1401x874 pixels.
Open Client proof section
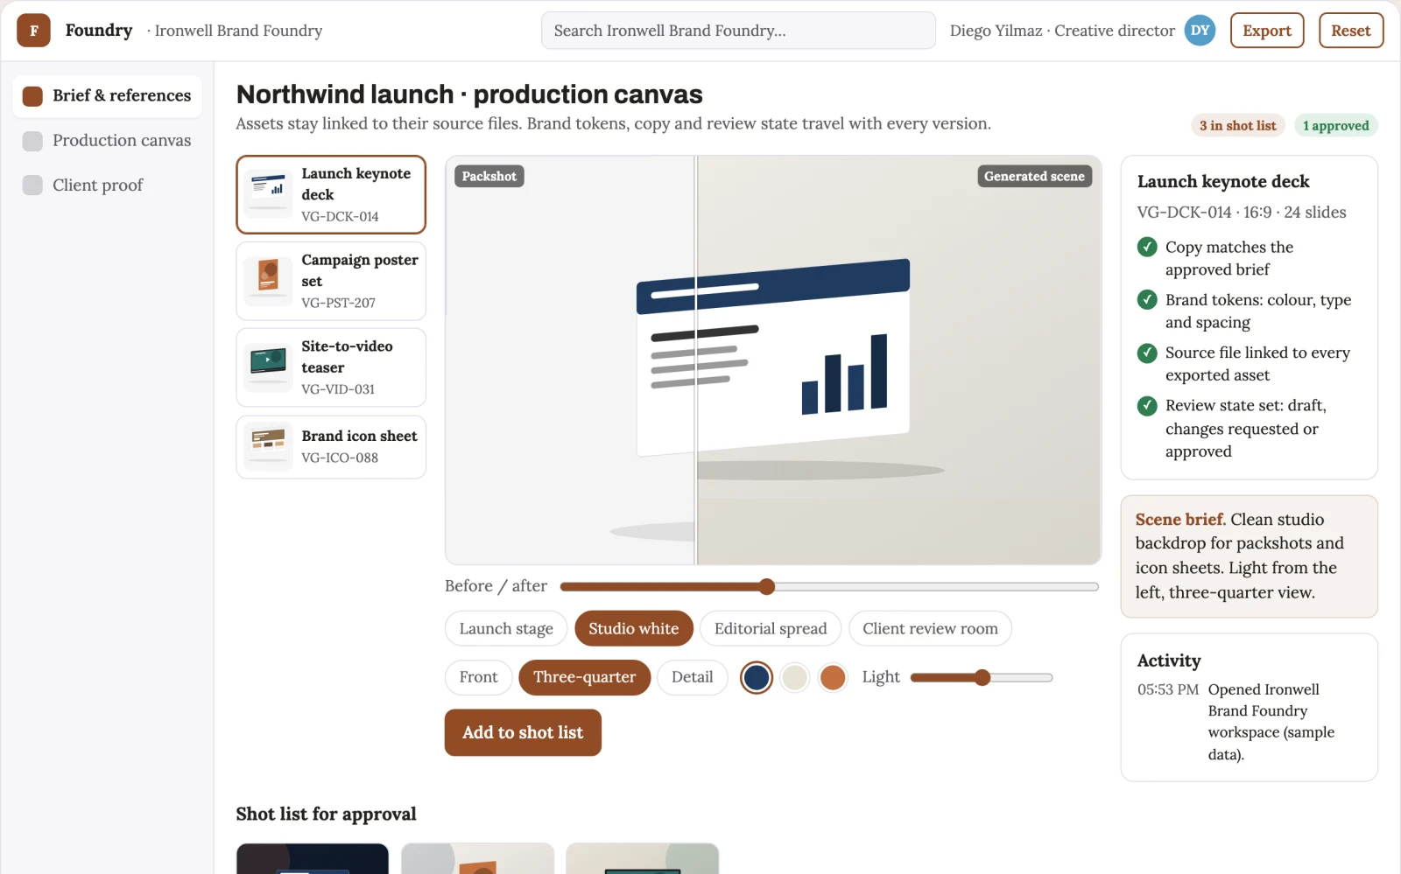pyautogui.click(x=108, y=185)
